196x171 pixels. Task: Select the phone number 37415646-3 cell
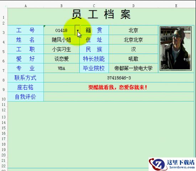pos(119,78)
